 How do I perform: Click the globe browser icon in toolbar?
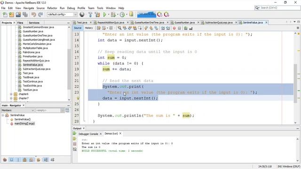(82, 15)
